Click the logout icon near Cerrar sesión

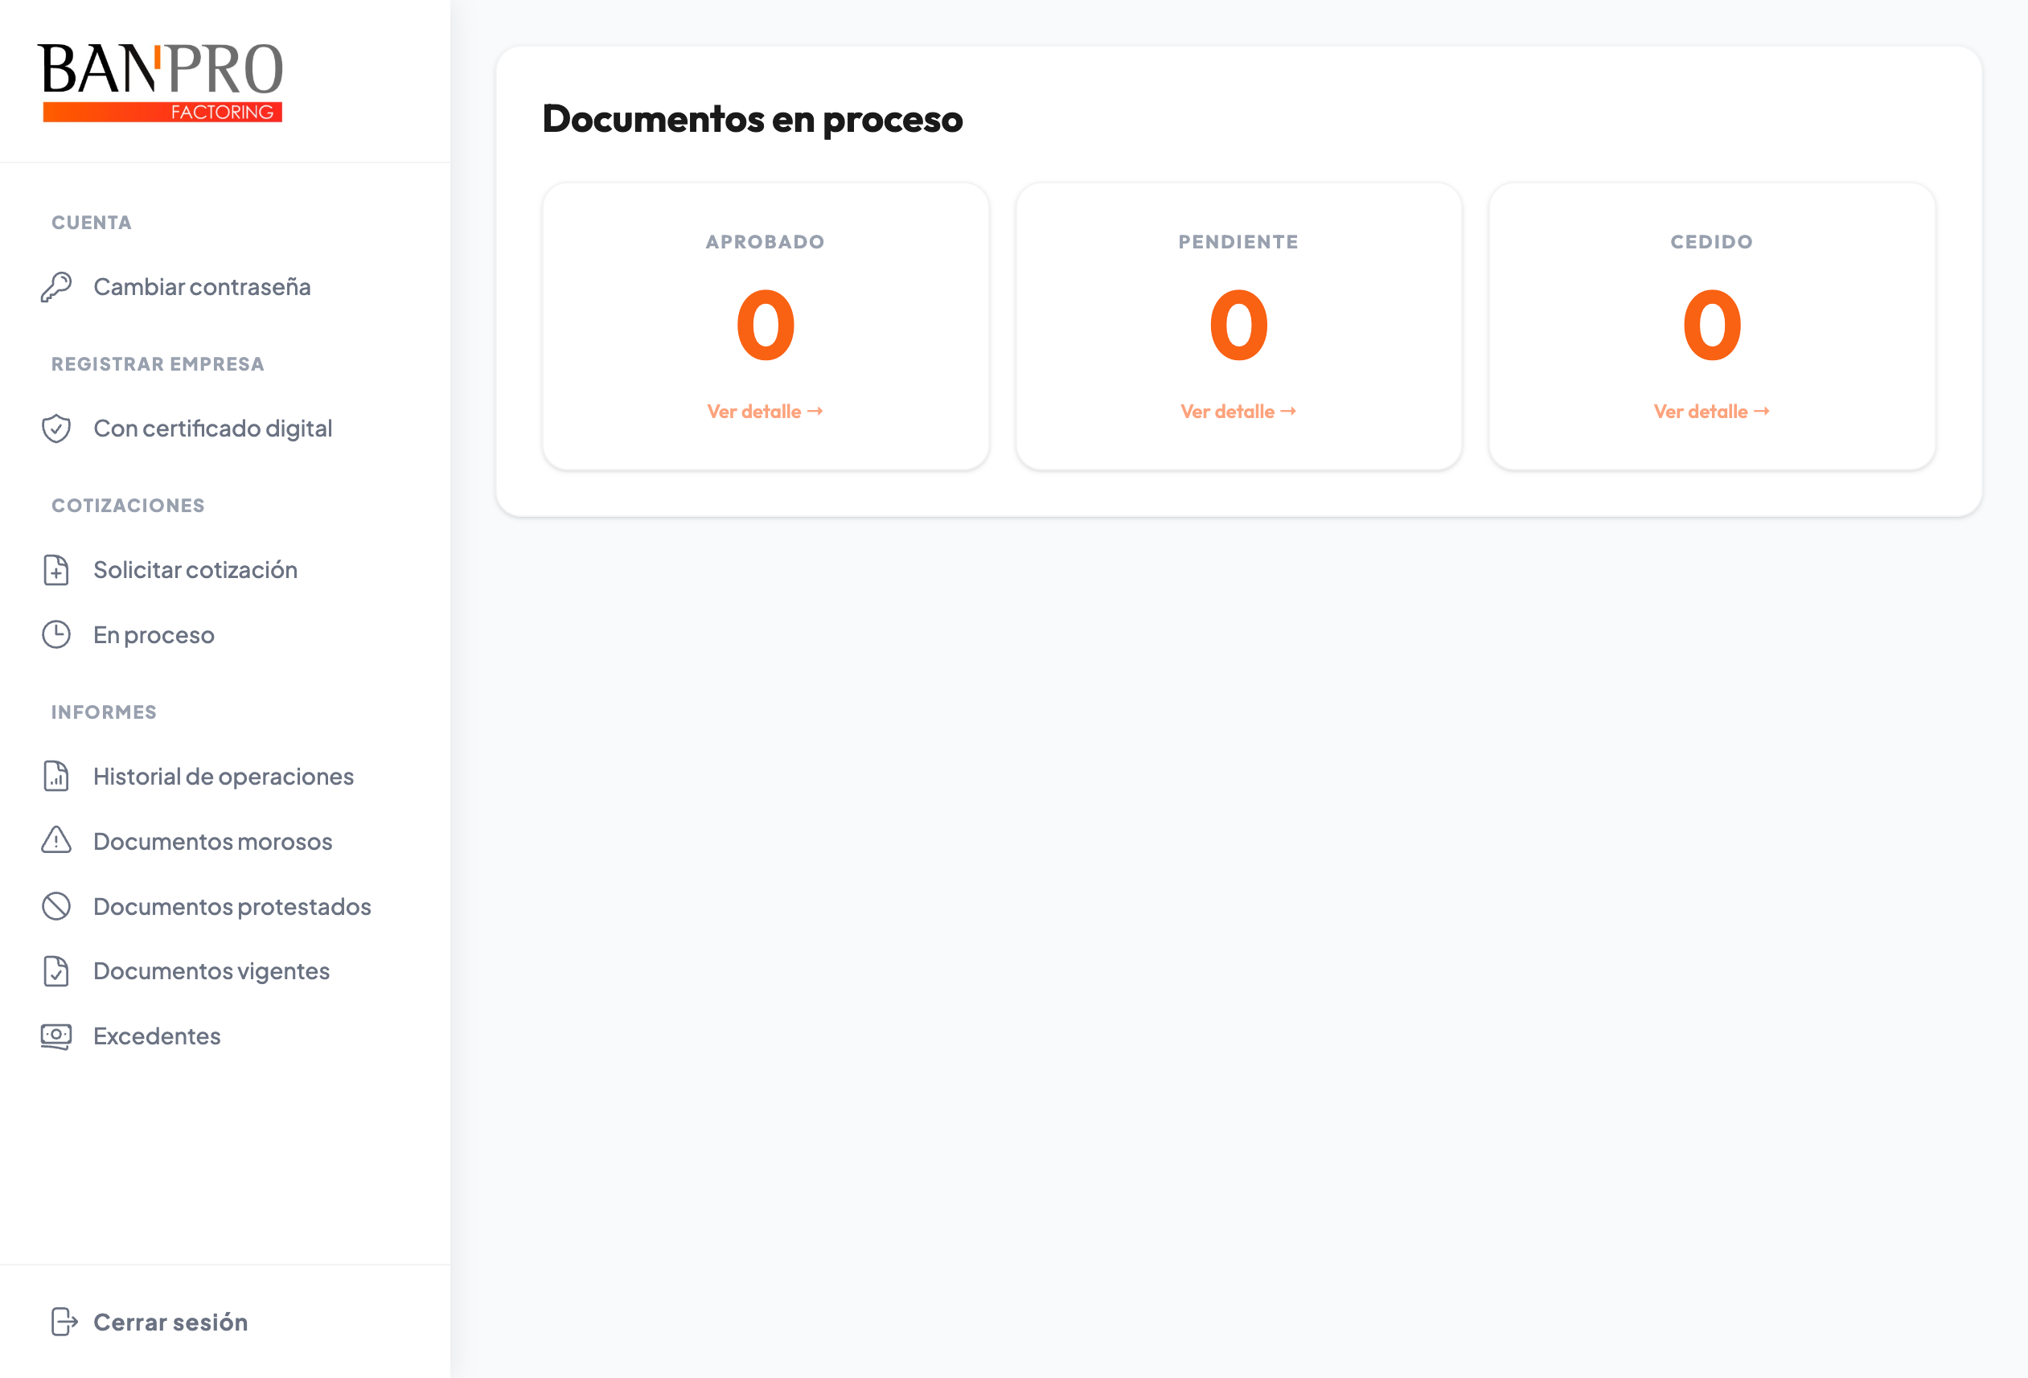64,1321
